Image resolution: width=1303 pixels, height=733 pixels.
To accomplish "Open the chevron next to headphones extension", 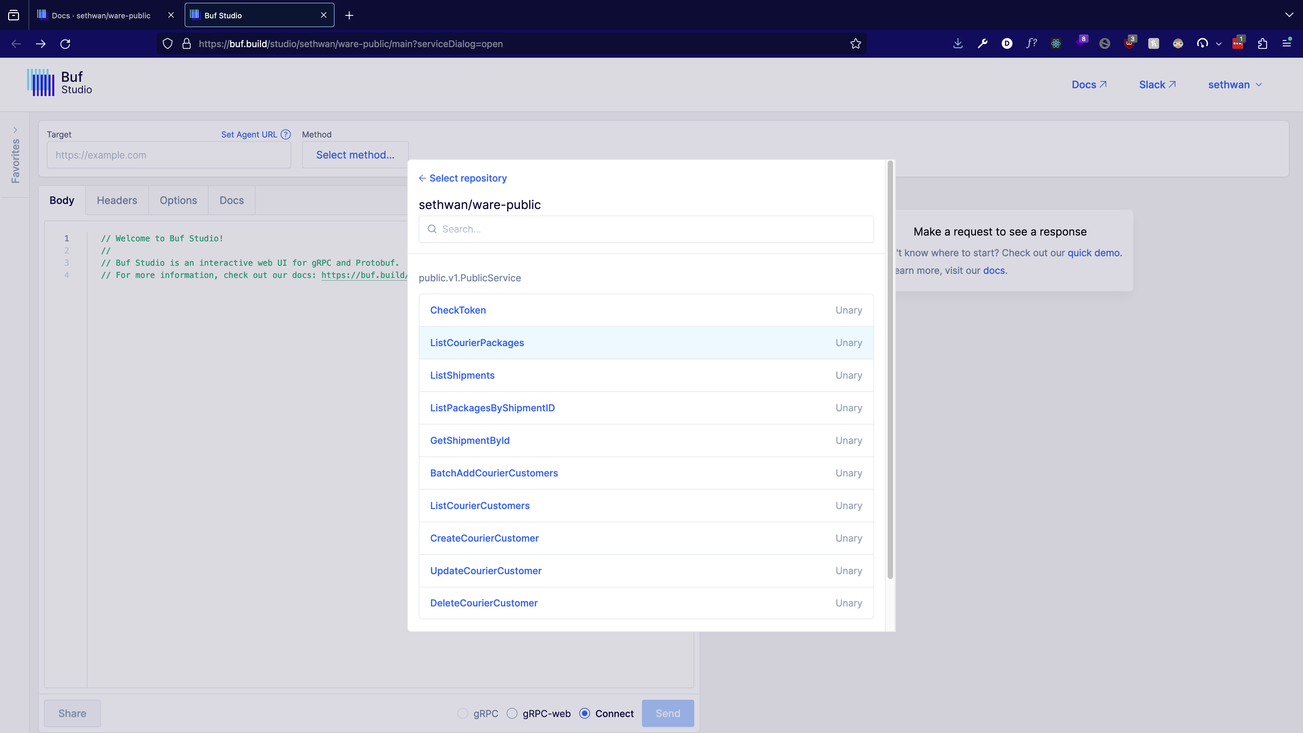I will coord(1219,44).
